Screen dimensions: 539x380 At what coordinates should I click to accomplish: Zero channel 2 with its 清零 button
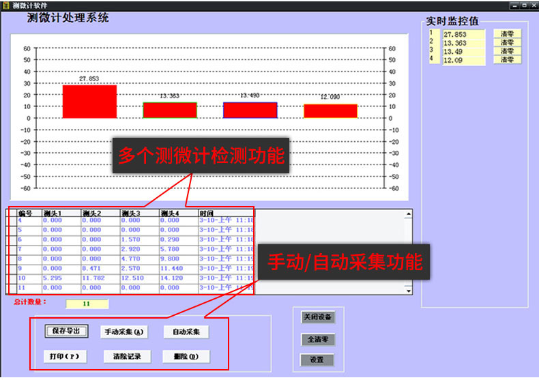507,42
